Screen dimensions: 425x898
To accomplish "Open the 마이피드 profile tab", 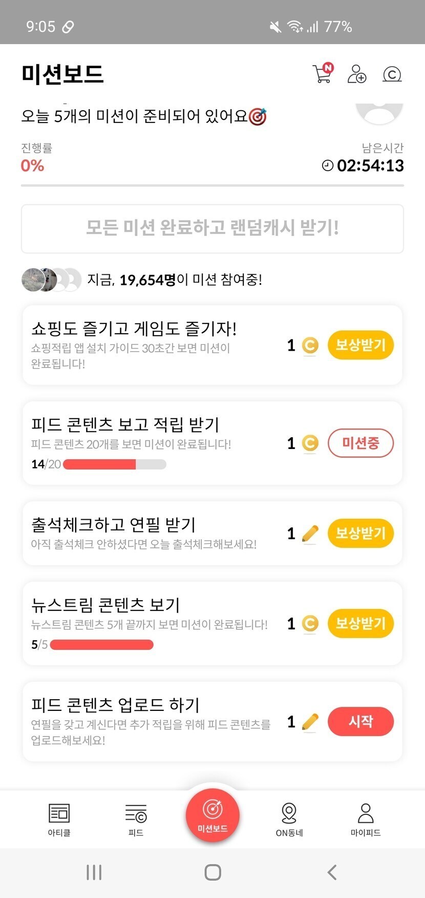I will 366,819.
